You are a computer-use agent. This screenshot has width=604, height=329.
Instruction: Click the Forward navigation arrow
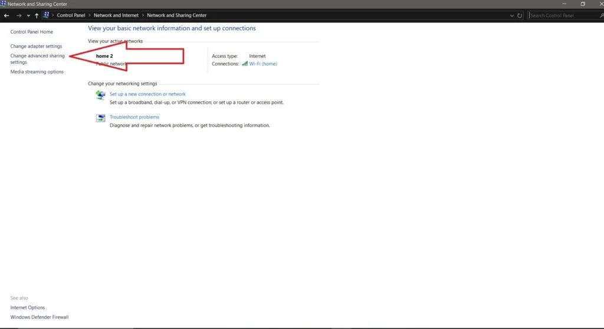coord(19,15)
